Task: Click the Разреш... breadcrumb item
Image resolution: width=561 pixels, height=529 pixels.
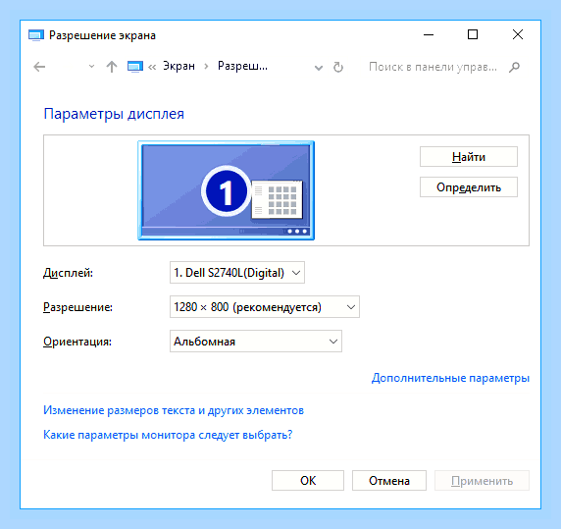Action: pyautogui.click(x=242, y=66)
